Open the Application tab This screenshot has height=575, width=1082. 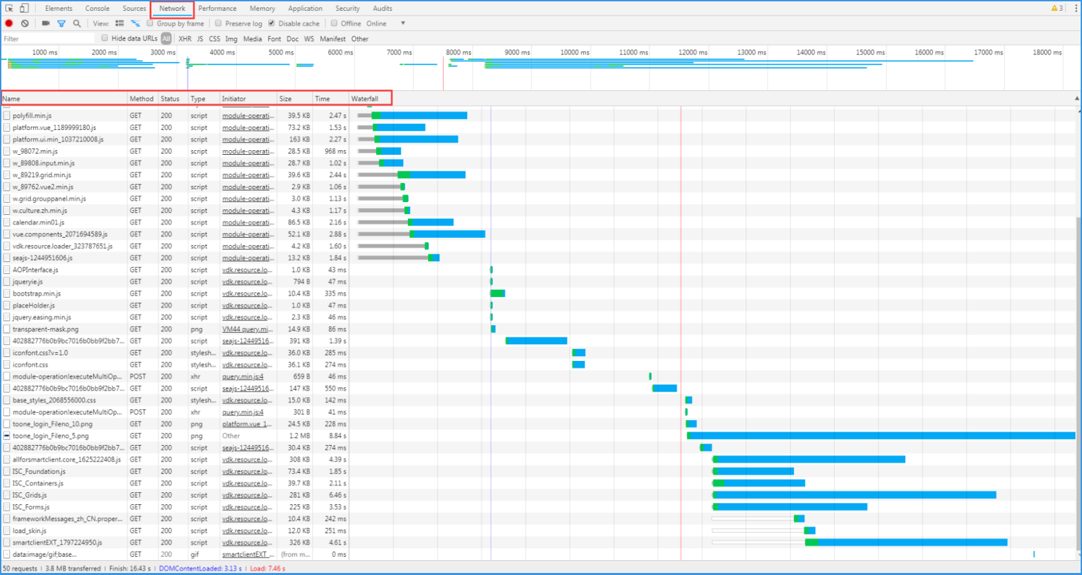coord(305,8)
